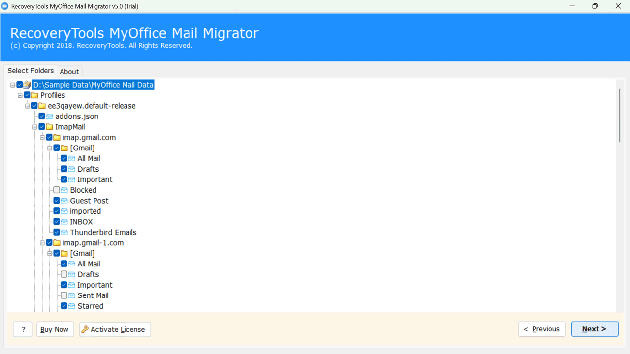
Task: Click mail icon of Drafts under imap.gmail.com
Action: [71, 169]
